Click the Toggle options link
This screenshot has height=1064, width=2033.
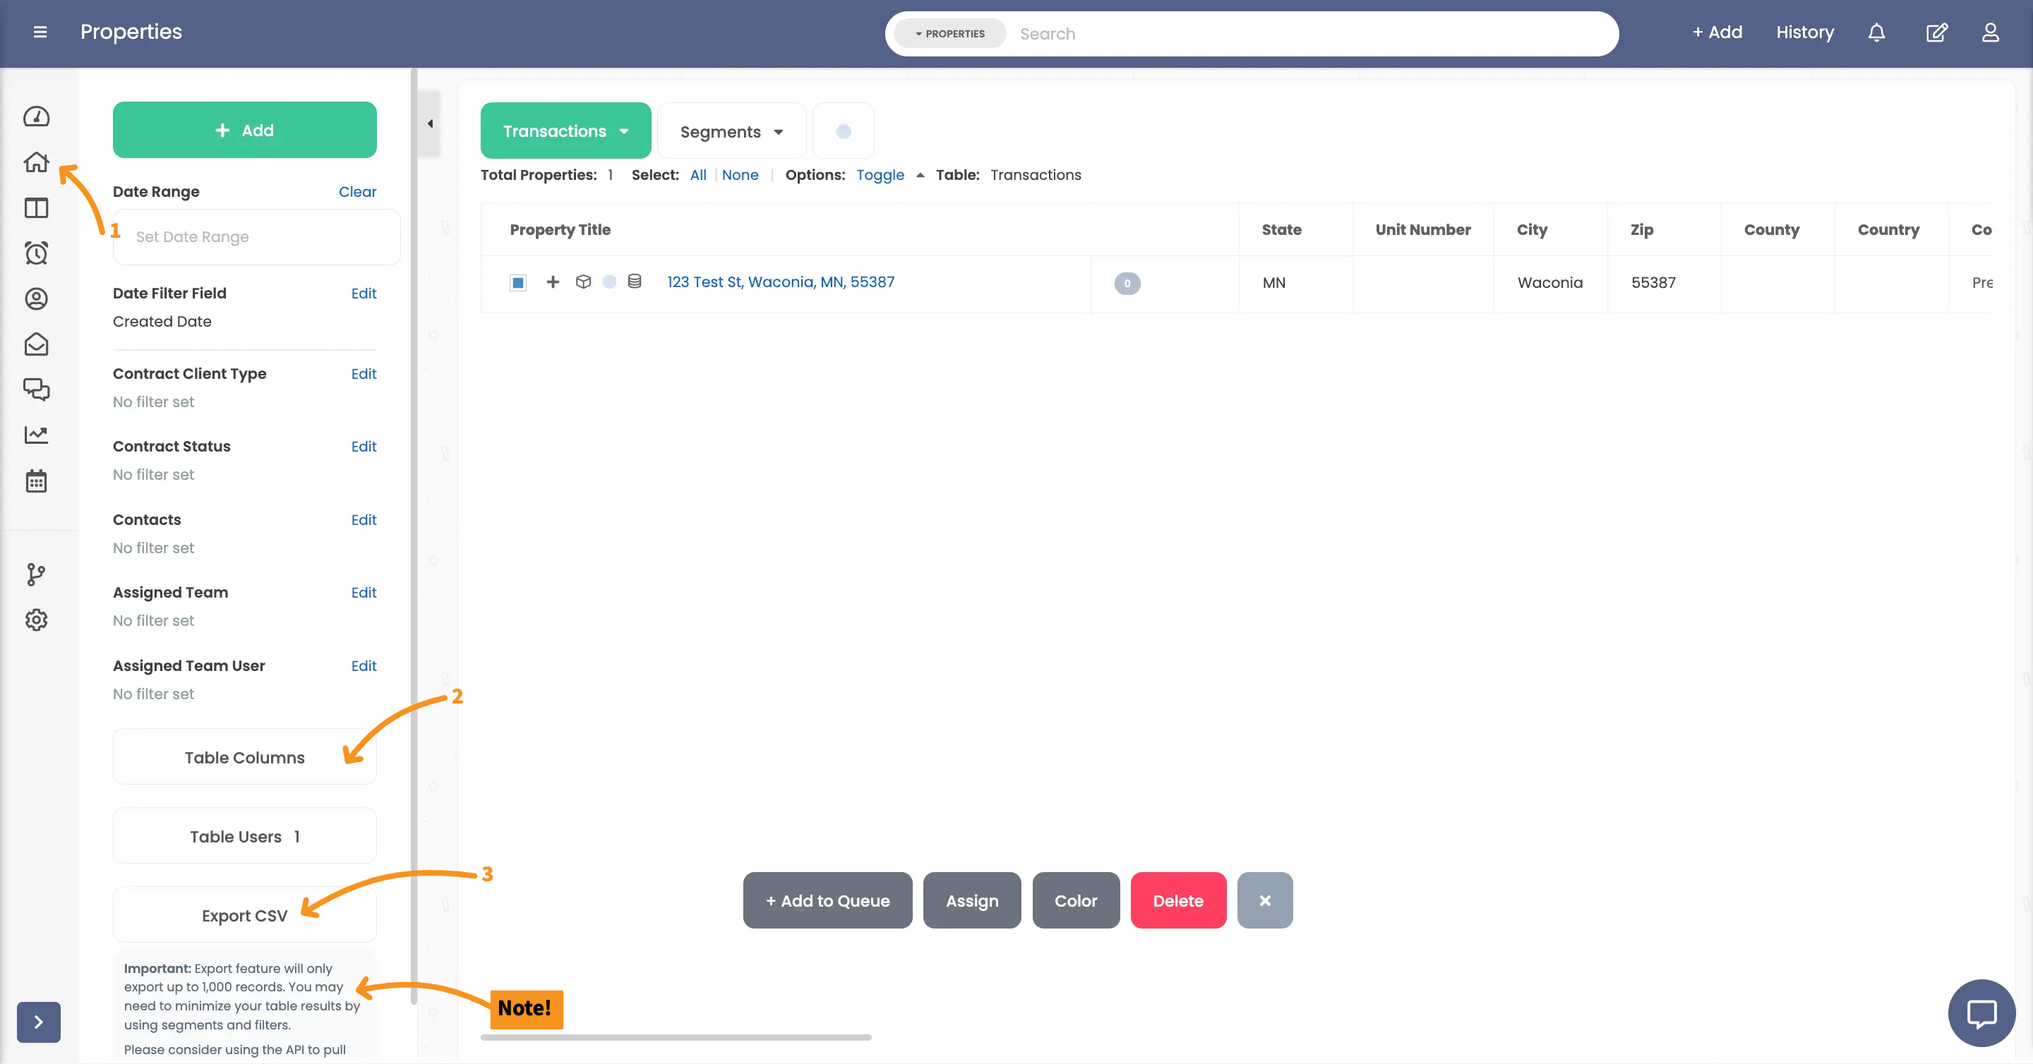click(x=880, y=175)
